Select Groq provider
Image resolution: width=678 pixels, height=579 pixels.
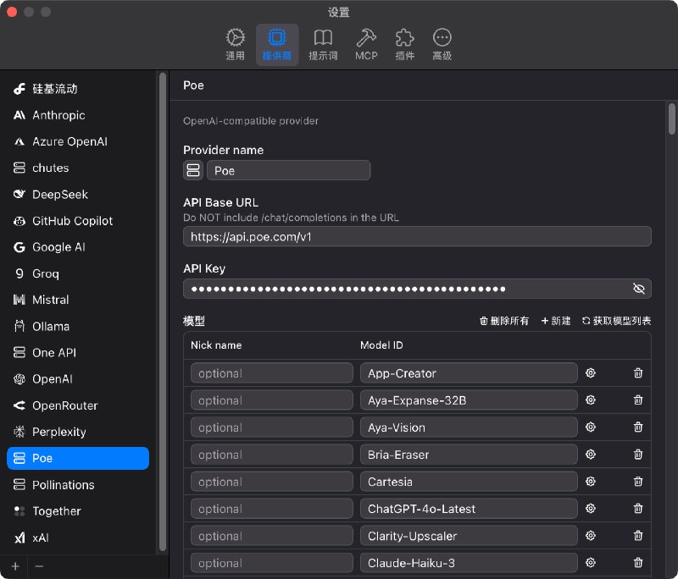tap(78, 273)
